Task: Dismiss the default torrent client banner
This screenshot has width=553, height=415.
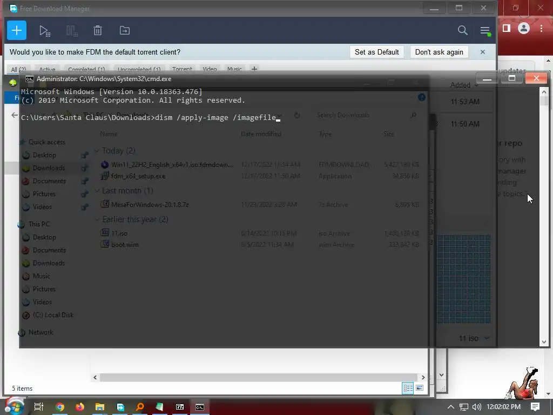Action: click(x=482, y=52)
